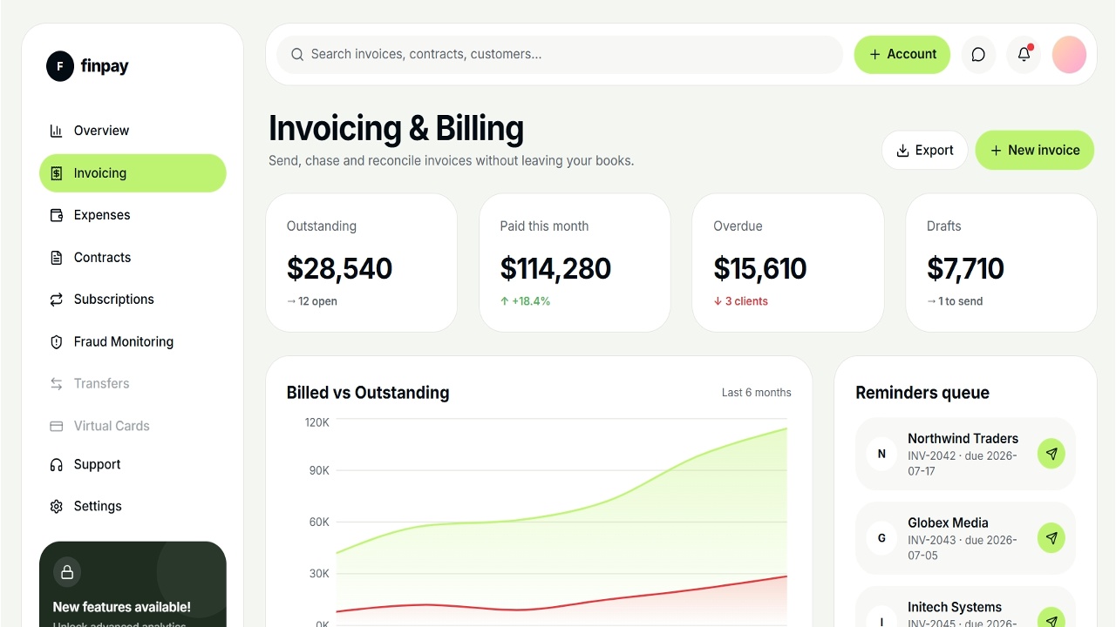Navigate to Subscriptions
This screenshot has width=1116, height=627.
pyautogui.click(x=133, y=300)
